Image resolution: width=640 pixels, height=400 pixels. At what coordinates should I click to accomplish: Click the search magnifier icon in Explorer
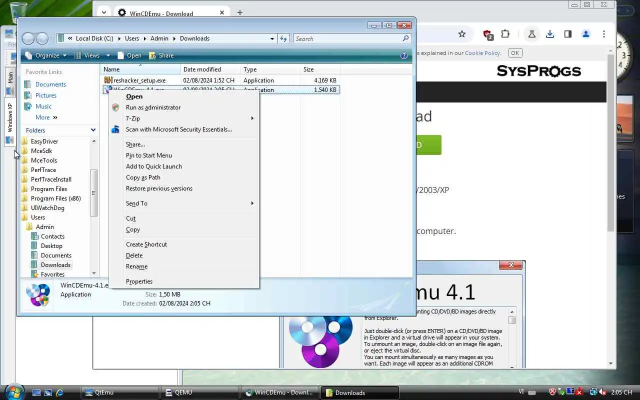(406, 38)
